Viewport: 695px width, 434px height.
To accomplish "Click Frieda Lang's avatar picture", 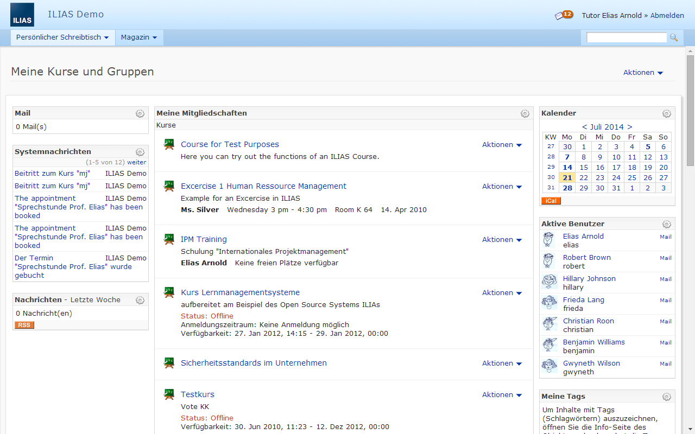I will 549,303.
